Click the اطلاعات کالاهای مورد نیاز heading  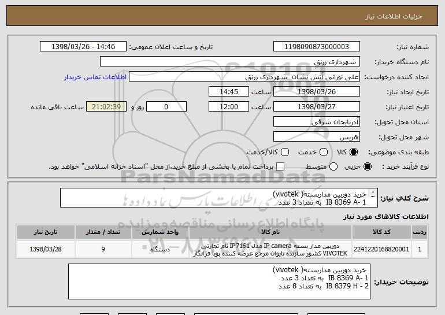pyautogui.click(x=385, y=217)
